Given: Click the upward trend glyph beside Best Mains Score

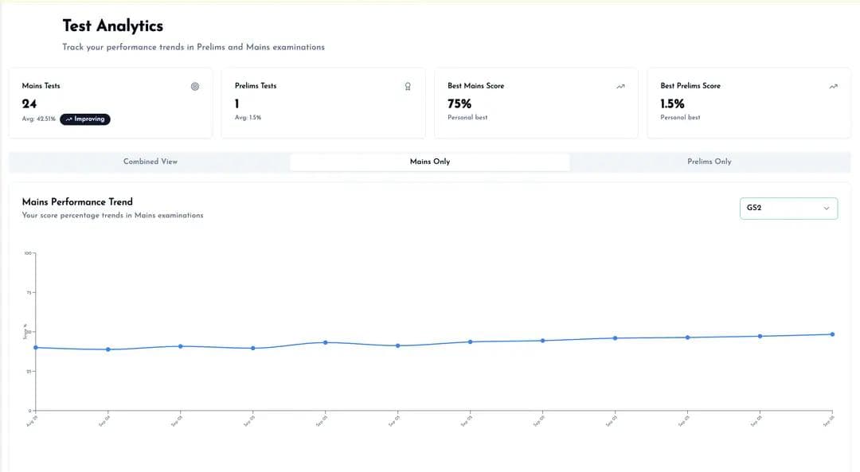Looking at the screenshot, I should point(620,85).
